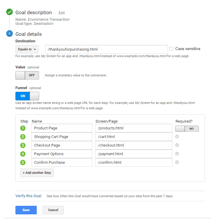This screenshot has height=220, width=215.
Task: Click the green step 2 number badge
Action: (23, 137)
